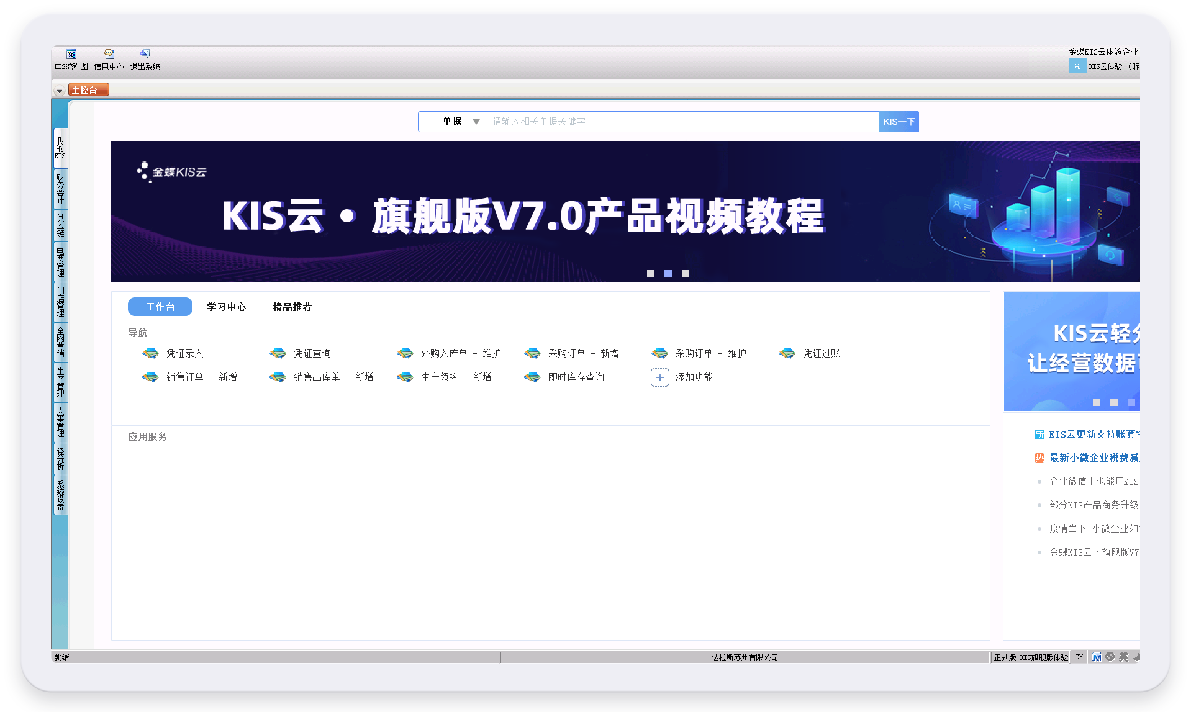Click the KIS一下 search button
1191x712 pixels.
pos(899,122)
